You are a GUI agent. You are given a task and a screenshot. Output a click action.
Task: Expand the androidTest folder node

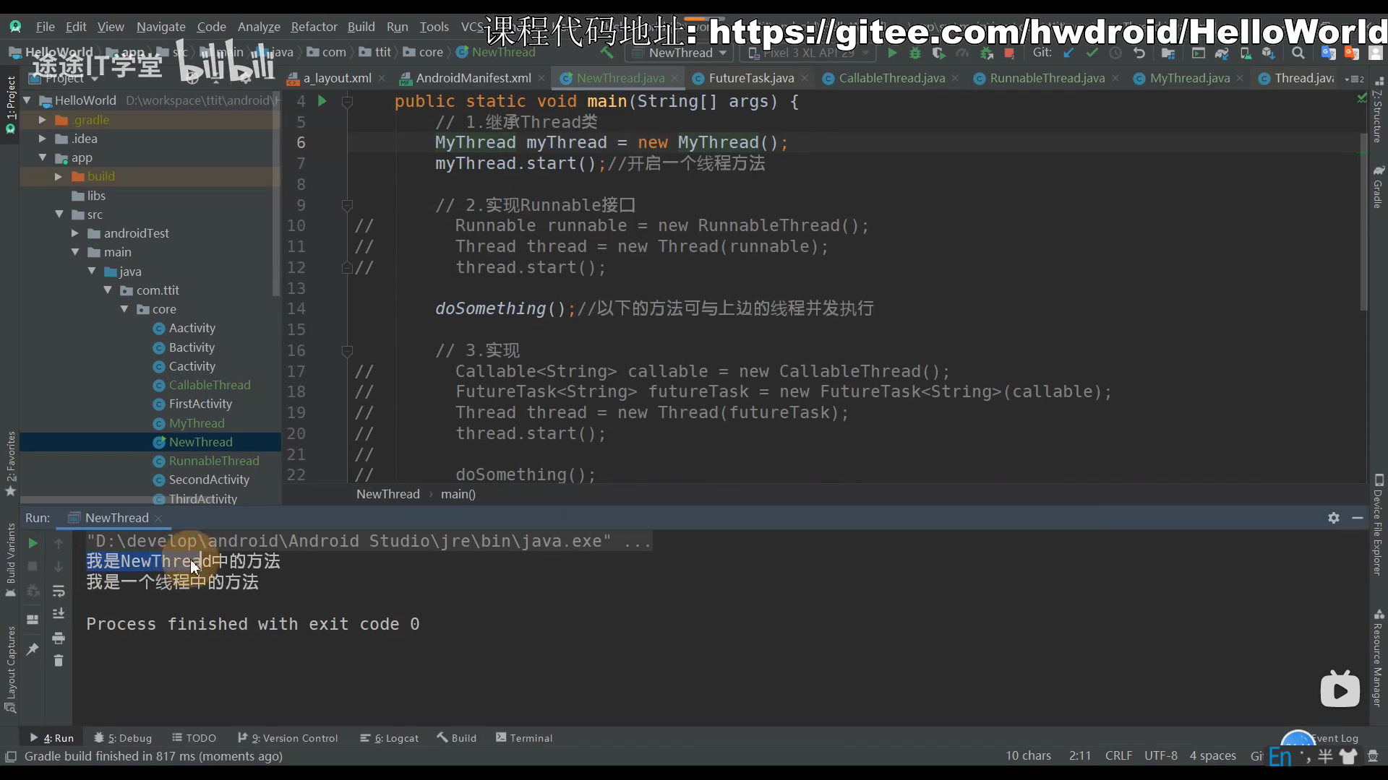click(74, 233)
